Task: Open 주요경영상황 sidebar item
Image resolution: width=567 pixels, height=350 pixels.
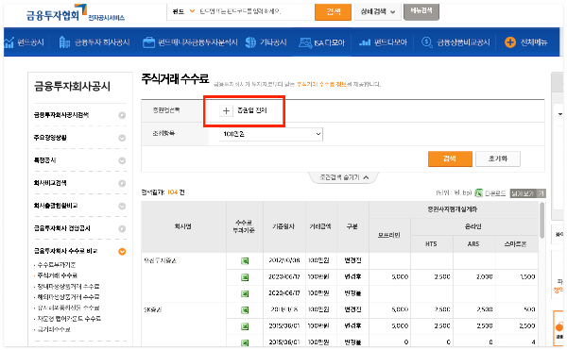Action: [x=50, y=138]
